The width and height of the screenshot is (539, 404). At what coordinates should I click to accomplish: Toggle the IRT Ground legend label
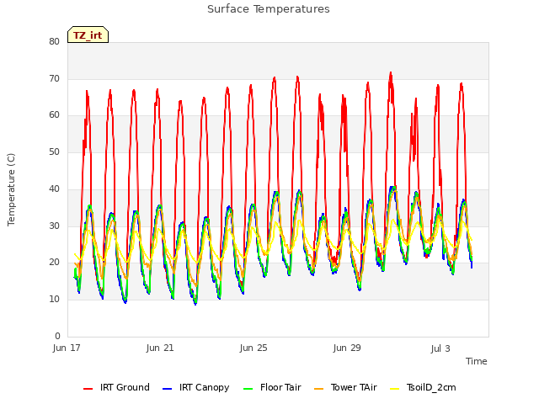click(x=125, y=387)
